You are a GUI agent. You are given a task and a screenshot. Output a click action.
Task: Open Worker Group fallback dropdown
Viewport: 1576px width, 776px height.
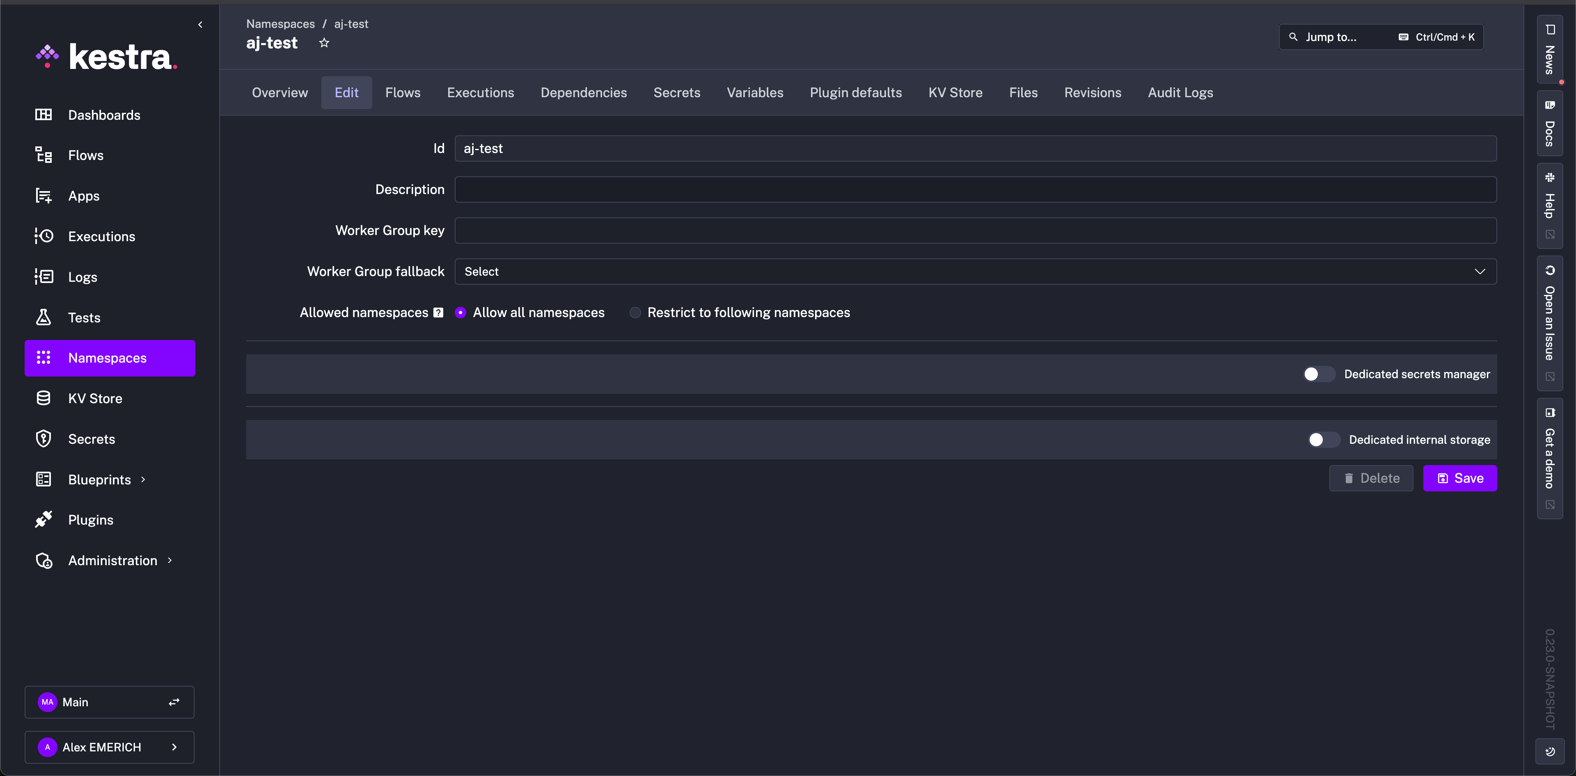[975, 272]
